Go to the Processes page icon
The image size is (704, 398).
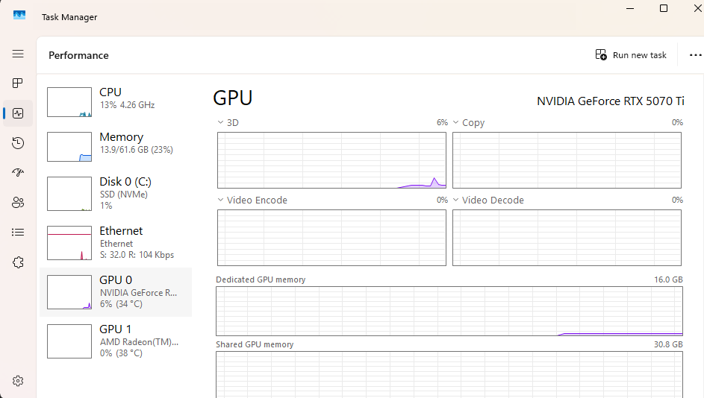tap(18, 83)
